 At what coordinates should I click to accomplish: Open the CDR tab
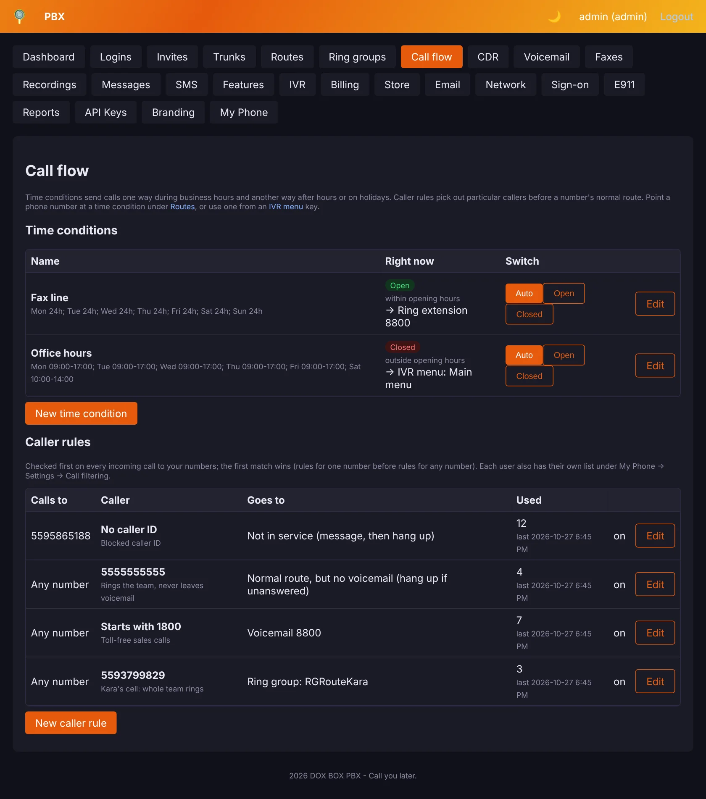pos(488,57)
